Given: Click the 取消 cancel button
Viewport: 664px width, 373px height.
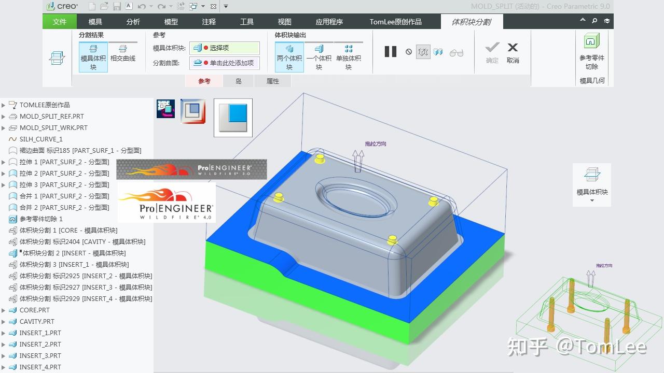Looking at the screenshot, I should 513,52.
